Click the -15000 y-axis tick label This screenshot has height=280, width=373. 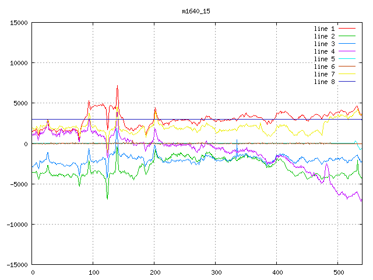pyautogui.click(x=16, y=265)
